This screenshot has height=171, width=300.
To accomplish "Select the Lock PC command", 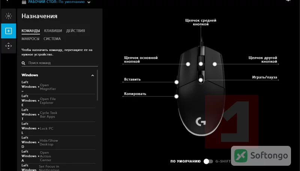I will point(58,128).
